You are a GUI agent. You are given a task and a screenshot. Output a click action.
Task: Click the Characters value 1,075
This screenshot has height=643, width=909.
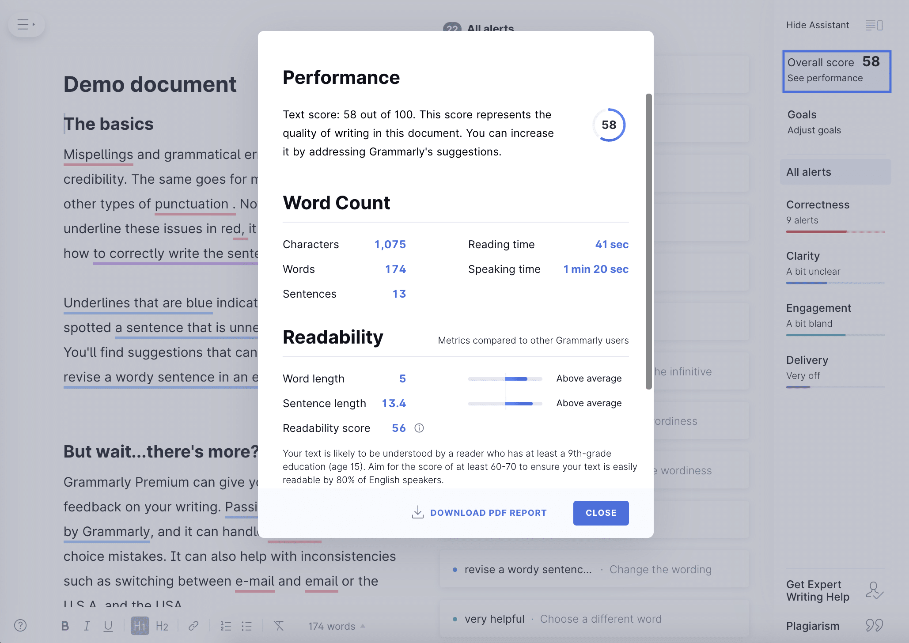point(390,244)
